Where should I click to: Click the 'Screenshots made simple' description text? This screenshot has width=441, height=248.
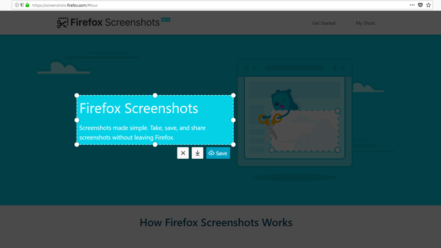pyautogui.click(x=142, y=133)
